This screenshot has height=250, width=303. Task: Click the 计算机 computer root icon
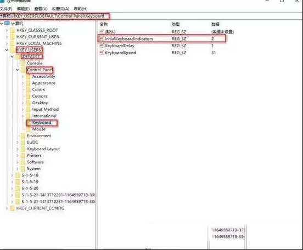pyautogui.click(x=7, y=24)
